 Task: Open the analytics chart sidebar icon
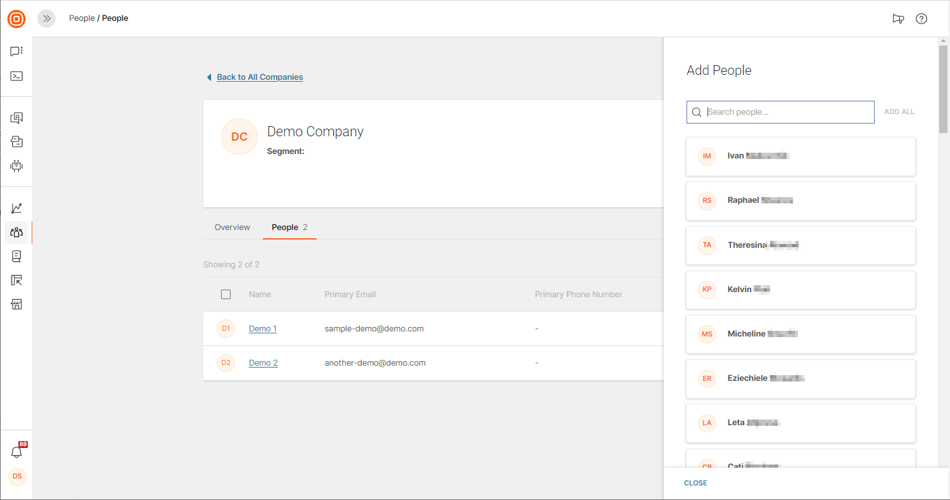pos(16,208)
